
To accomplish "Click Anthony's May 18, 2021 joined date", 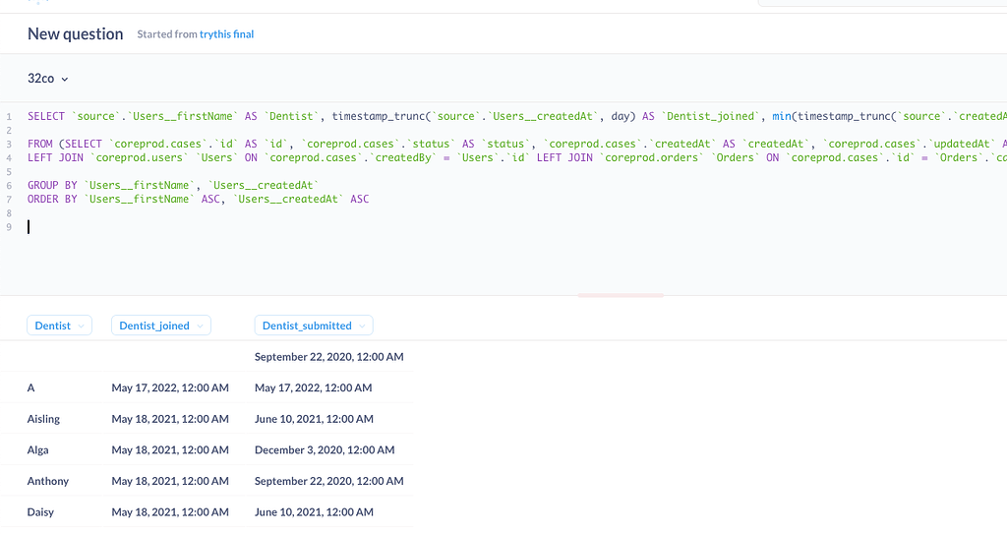I will [x=170, y=481].
